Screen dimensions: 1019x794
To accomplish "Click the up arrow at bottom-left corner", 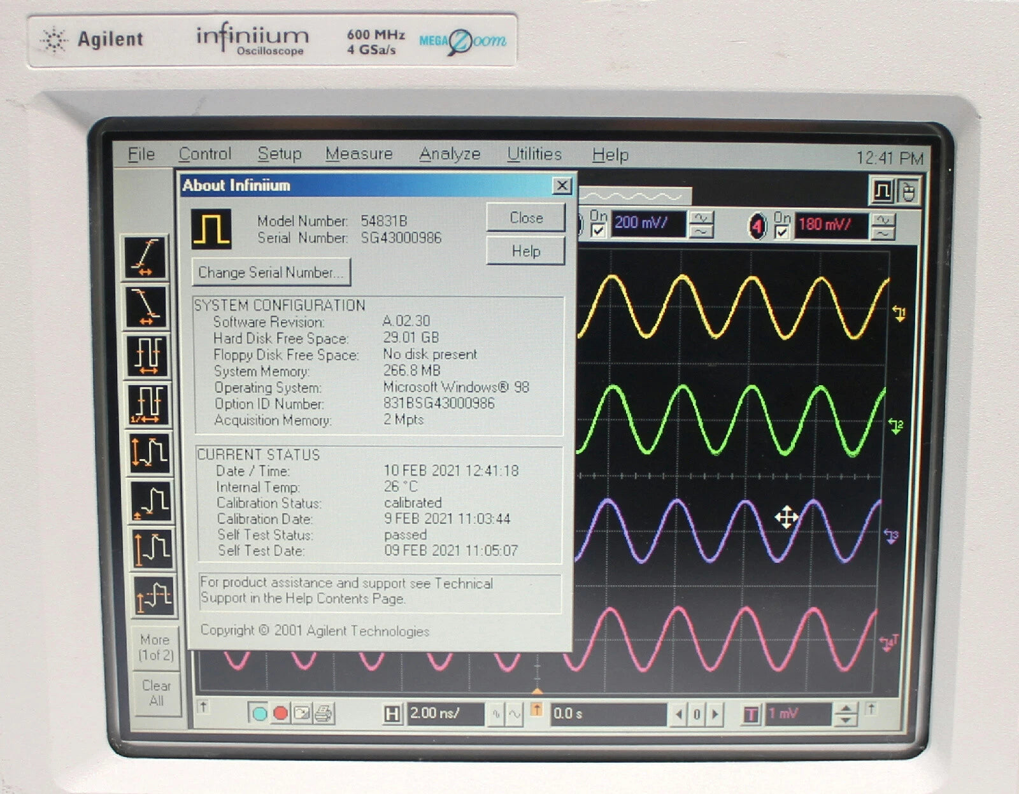I will point(203,706).
